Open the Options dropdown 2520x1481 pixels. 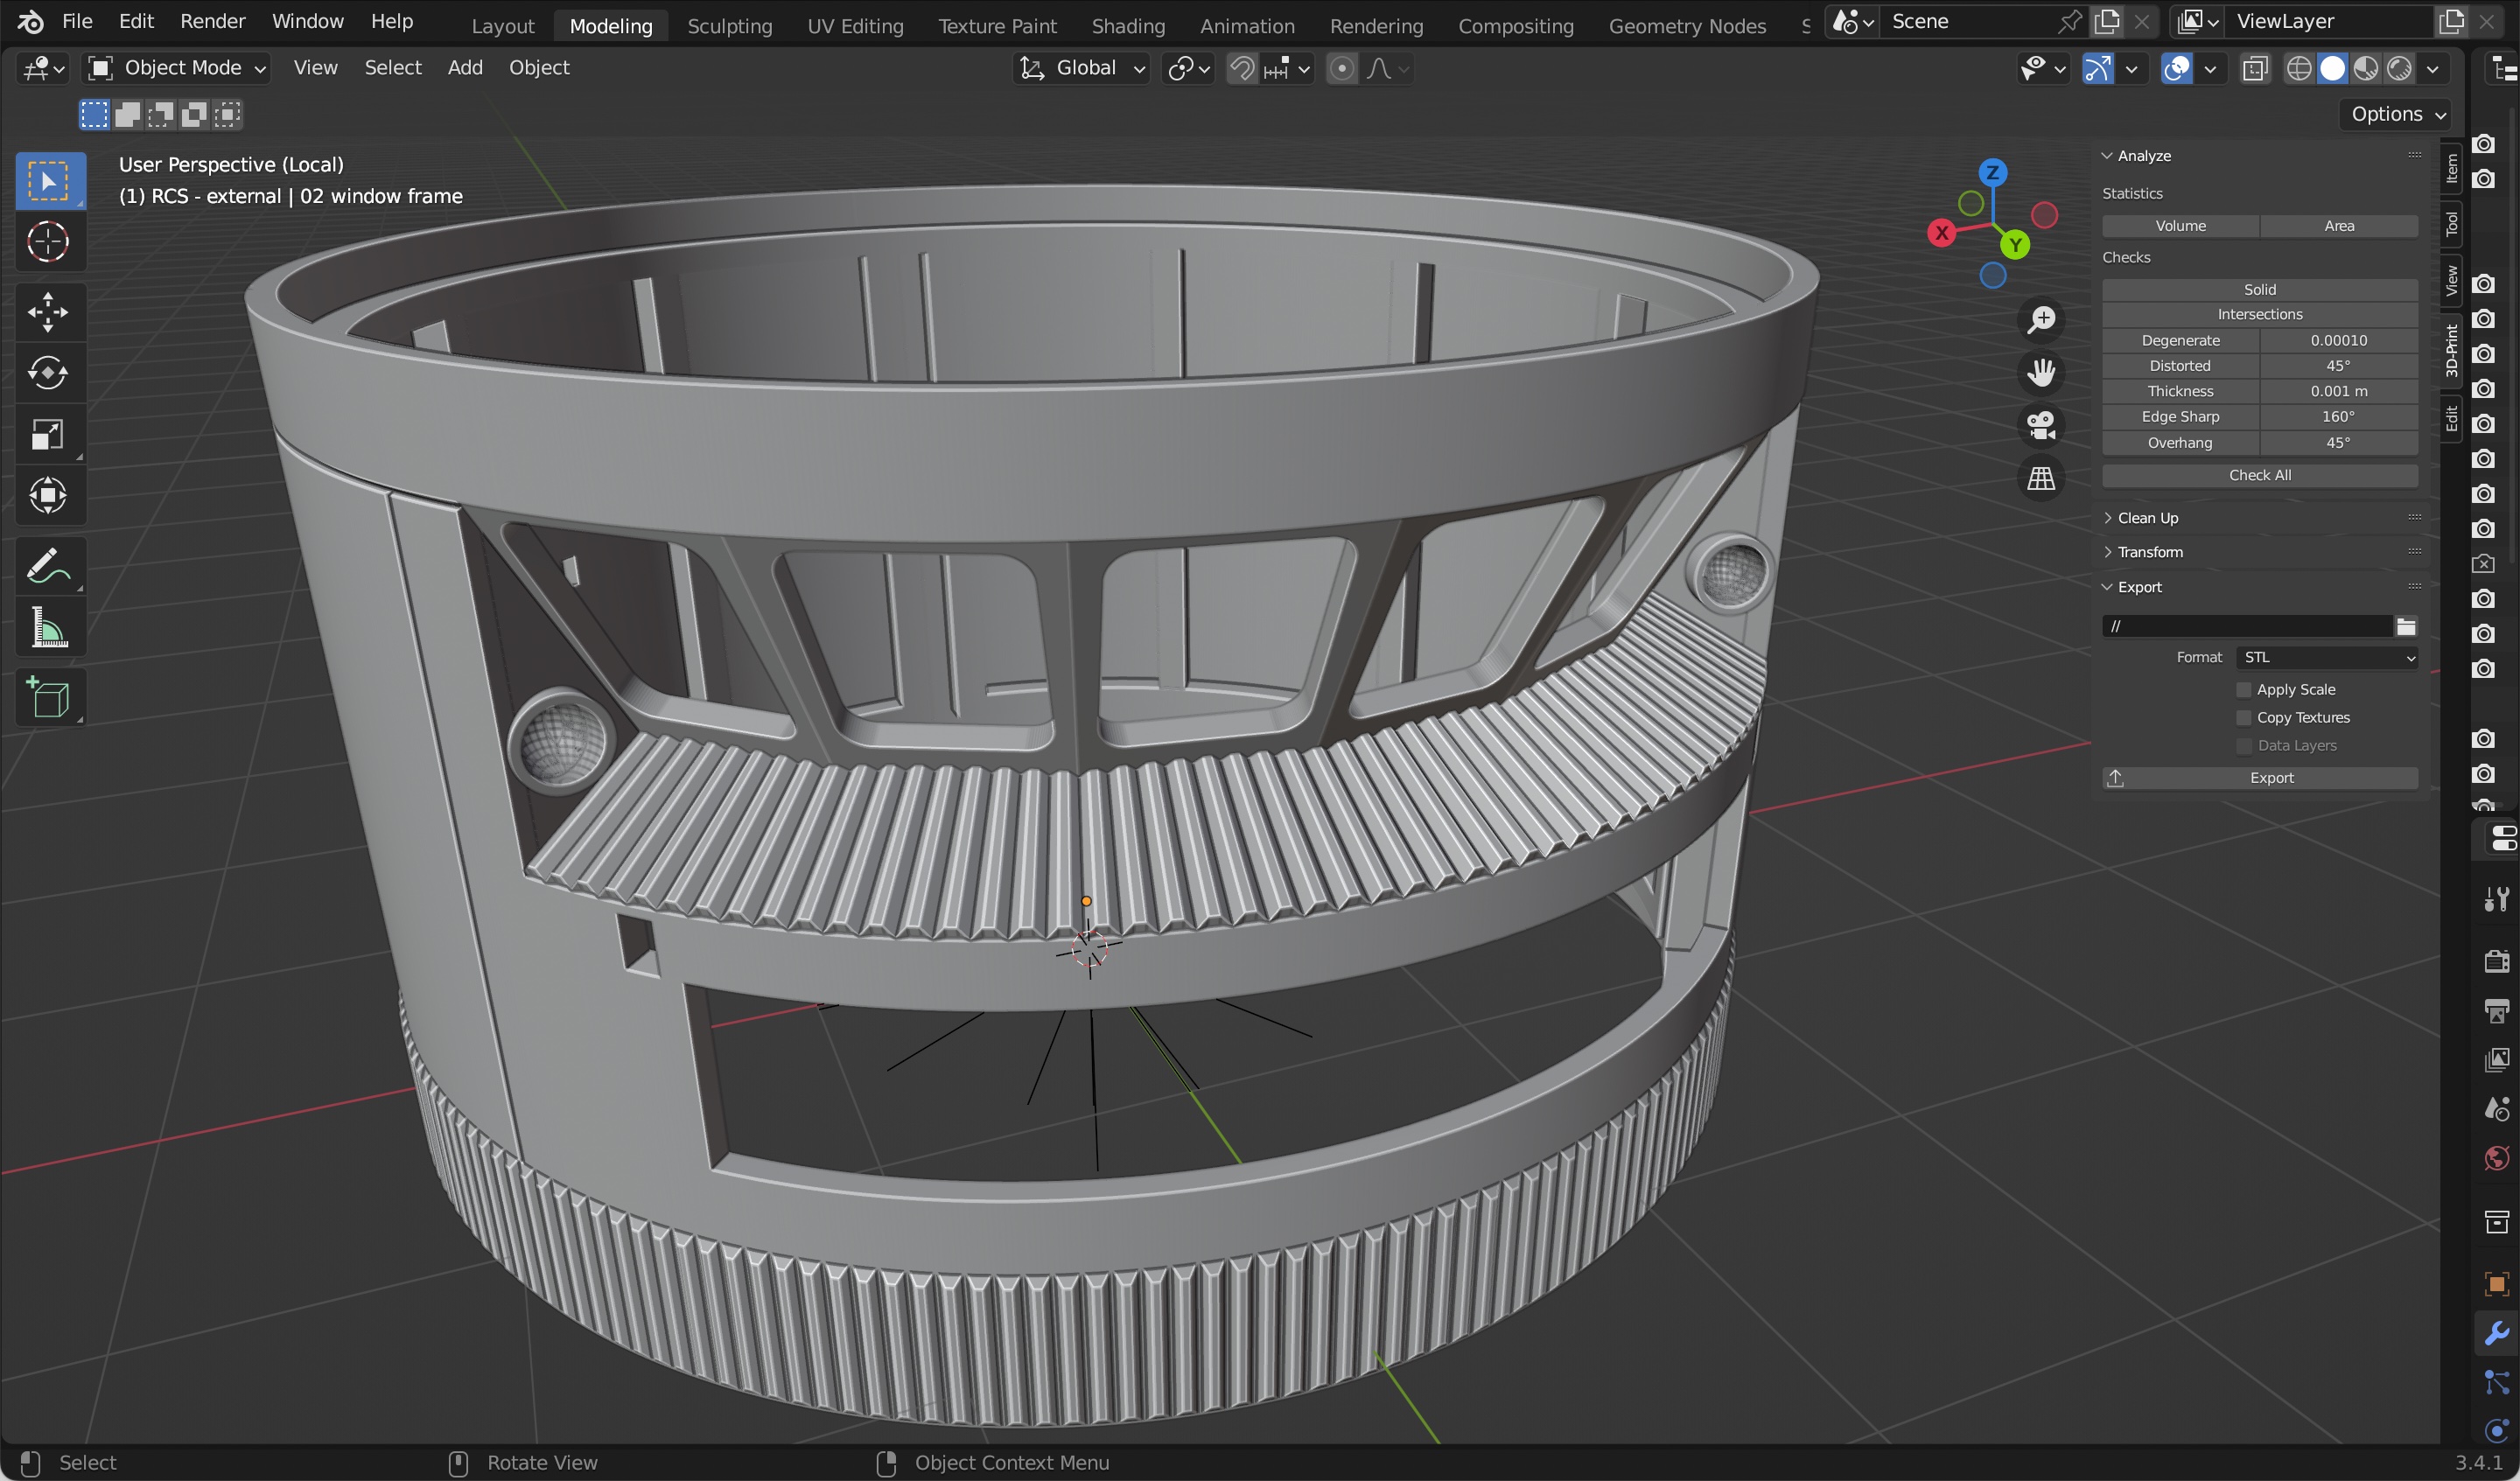point(2396,114)
